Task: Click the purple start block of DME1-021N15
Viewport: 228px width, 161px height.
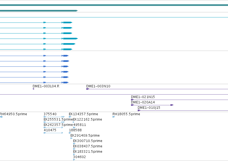Action: pos(132,100)
